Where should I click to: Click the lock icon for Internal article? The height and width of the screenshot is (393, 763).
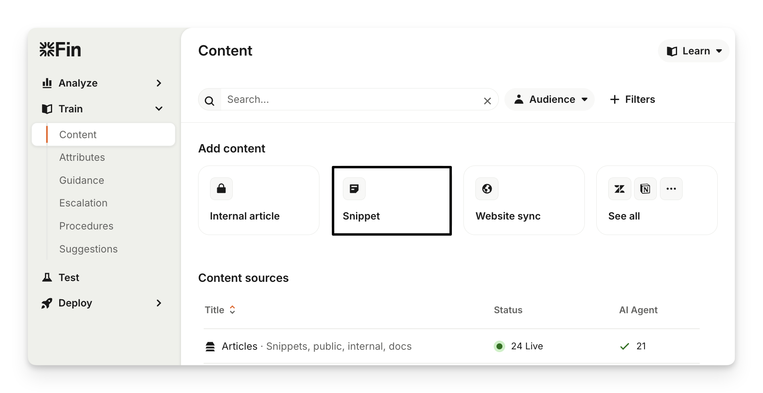221,189
